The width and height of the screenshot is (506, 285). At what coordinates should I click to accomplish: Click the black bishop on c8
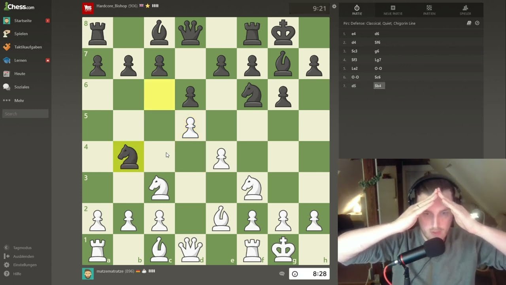click(x=159, y=33)
